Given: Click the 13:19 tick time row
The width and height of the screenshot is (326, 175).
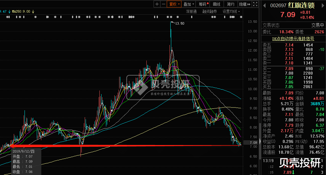Looking at the screenshot, I should click(293, 161).
